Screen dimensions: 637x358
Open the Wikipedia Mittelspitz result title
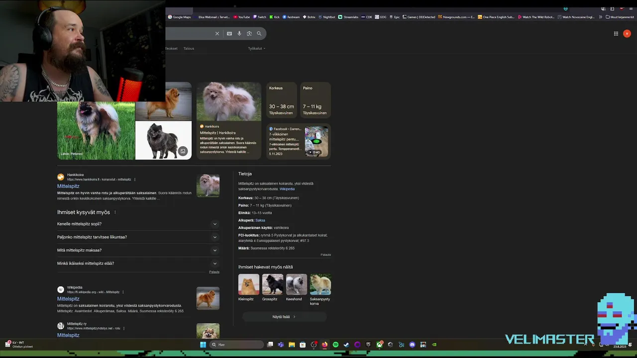point(68,299)
